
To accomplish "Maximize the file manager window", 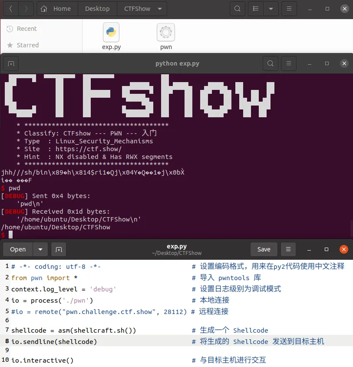I will (327, 9).
